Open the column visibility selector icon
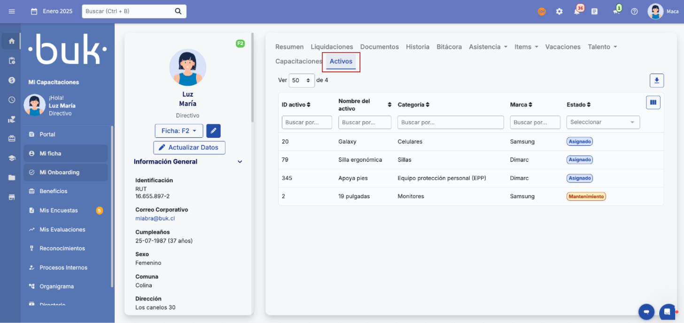684x323 pixels. [653, 102]
